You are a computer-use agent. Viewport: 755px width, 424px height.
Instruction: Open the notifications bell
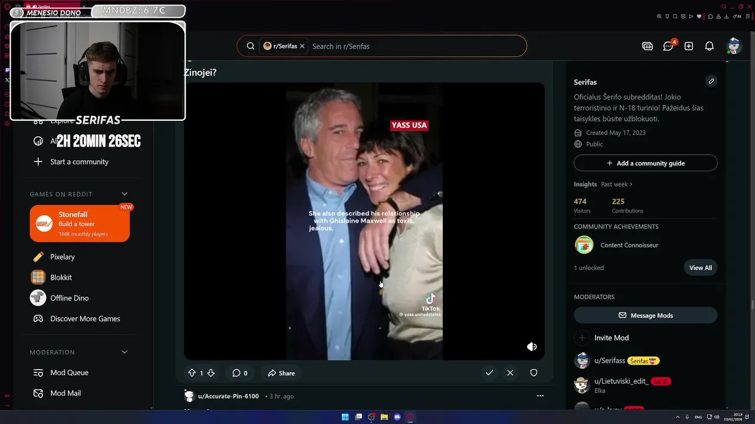click(x=710, y=46)
